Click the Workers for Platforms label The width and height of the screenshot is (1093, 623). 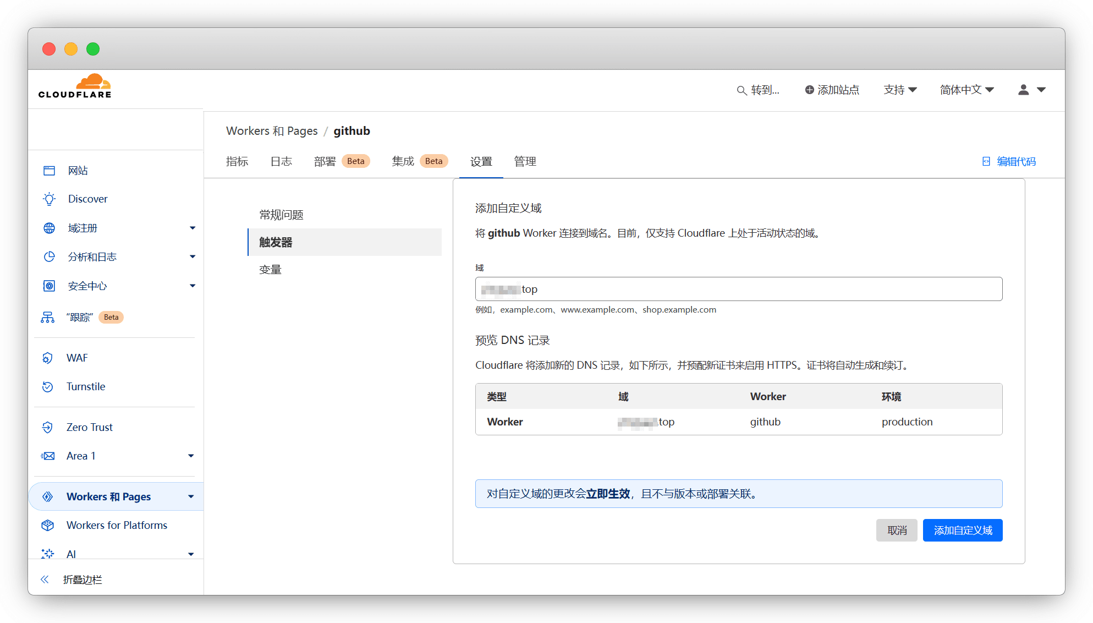click(117, 526)
